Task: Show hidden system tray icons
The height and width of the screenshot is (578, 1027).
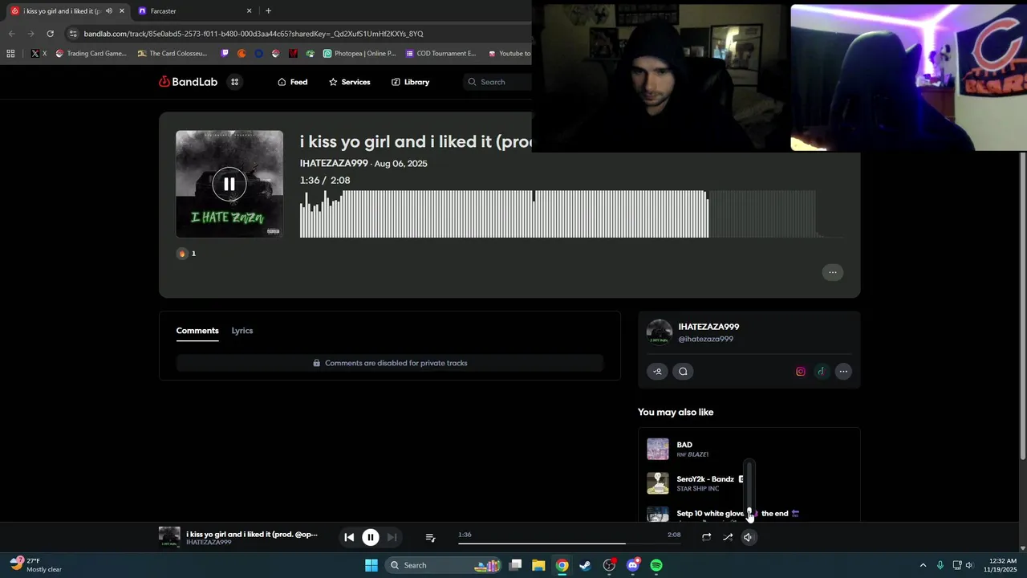Action: 923,565
